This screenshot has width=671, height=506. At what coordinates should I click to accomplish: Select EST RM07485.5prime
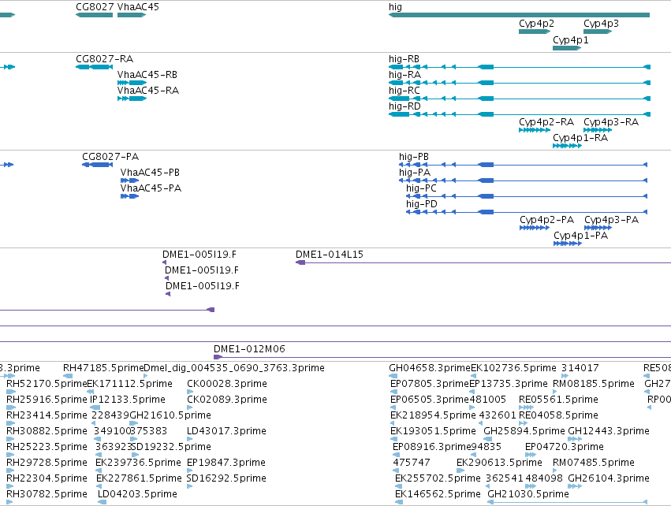594,463
